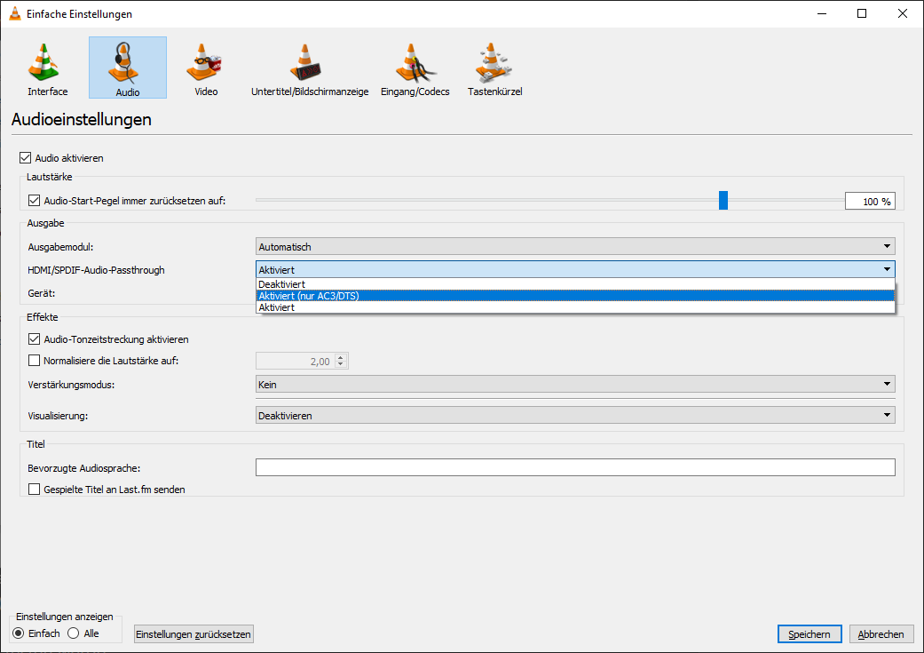Click Einstellungen zurücksetzen

[x=193, y=633]
